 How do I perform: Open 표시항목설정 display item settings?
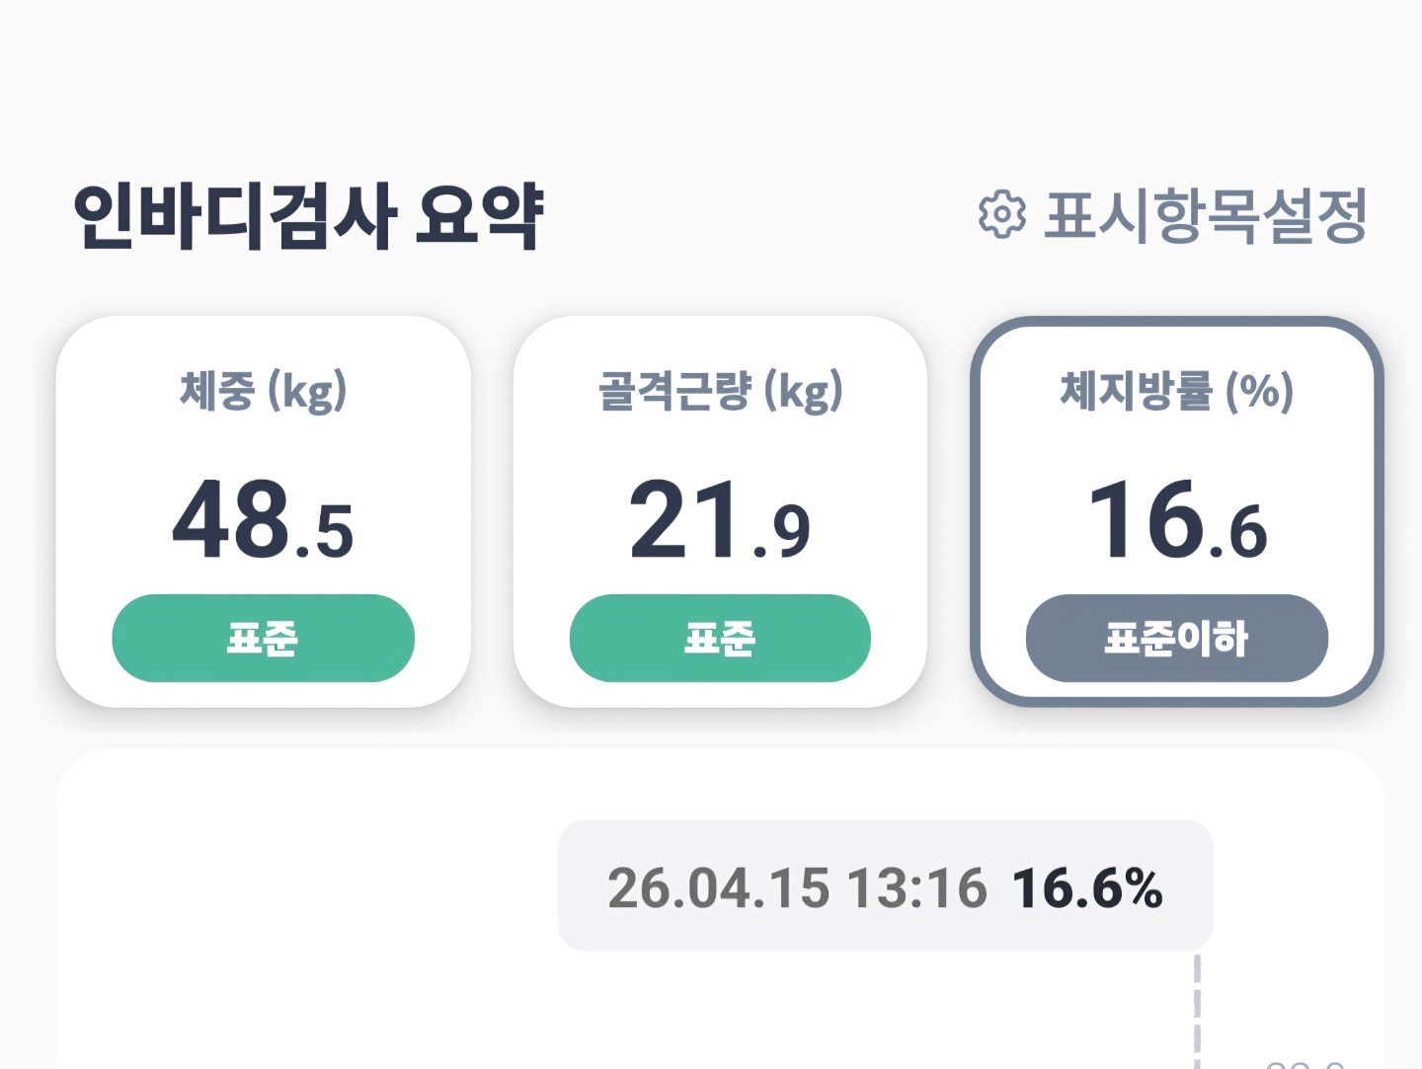(1205, 215)
